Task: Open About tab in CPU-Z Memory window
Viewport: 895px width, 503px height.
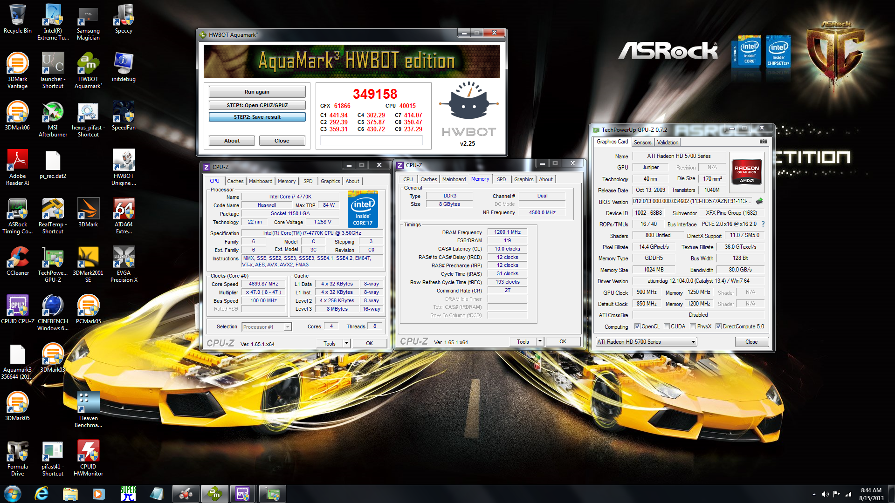Action: click(x=546, y=179)
